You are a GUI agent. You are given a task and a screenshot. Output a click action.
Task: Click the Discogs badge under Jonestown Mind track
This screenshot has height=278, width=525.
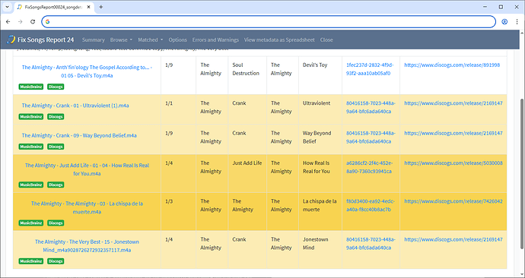point(56,261)
